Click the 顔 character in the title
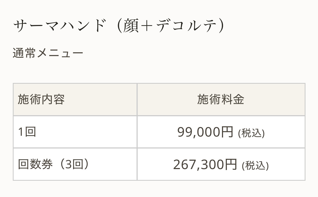This screenshot has width=318, height=197. coord(131,26)
